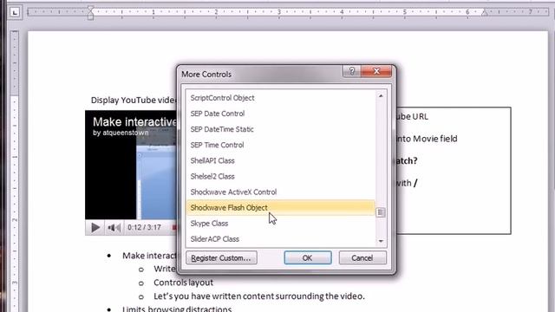This screenshot has width=555, height=312.
Task: Click the 'Controls layout' bullet text
Action: coord(183,283)
